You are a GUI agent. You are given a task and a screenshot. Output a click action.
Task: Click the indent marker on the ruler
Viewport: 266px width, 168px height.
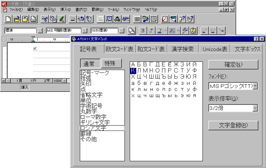pos(33,39)
